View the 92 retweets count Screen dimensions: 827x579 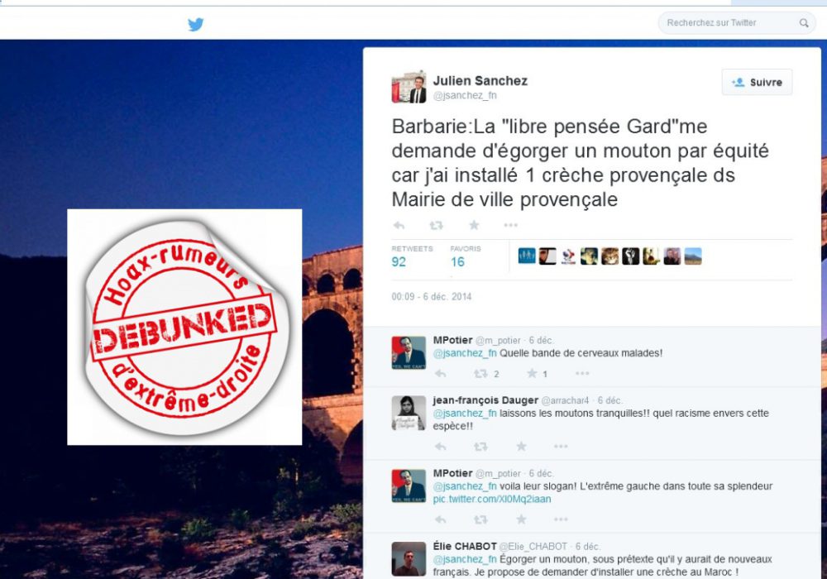pyautogui.click(x=399, y=261)
